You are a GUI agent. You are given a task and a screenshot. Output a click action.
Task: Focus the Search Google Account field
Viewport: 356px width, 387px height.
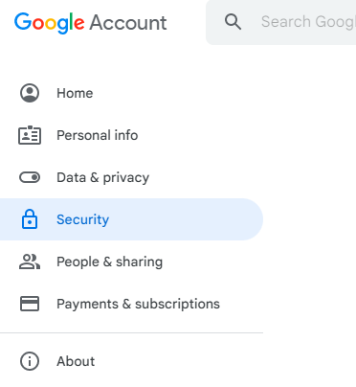click(x=281, y=22)
